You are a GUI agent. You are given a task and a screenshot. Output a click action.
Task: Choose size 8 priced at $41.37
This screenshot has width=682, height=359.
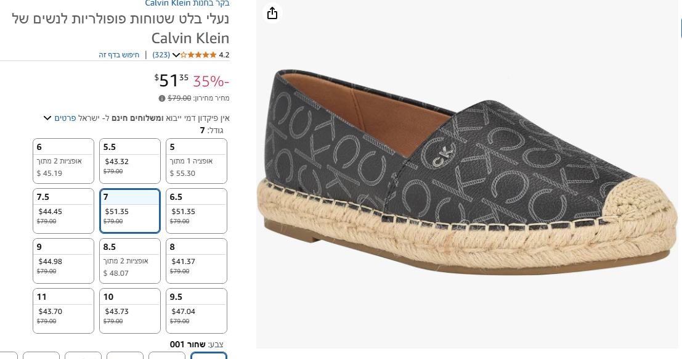click(x=197, y=260)
